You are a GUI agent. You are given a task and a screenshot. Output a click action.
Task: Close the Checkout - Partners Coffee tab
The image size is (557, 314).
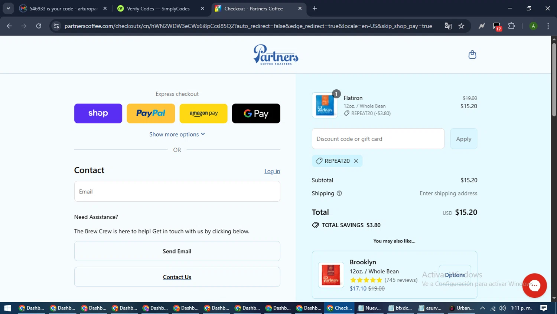(x=300, y=9)
